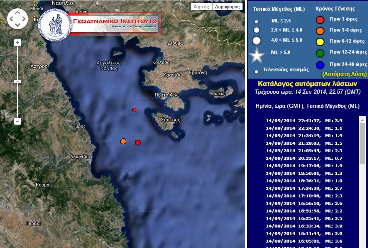Zoom in using the plus control

click(17, 42)
